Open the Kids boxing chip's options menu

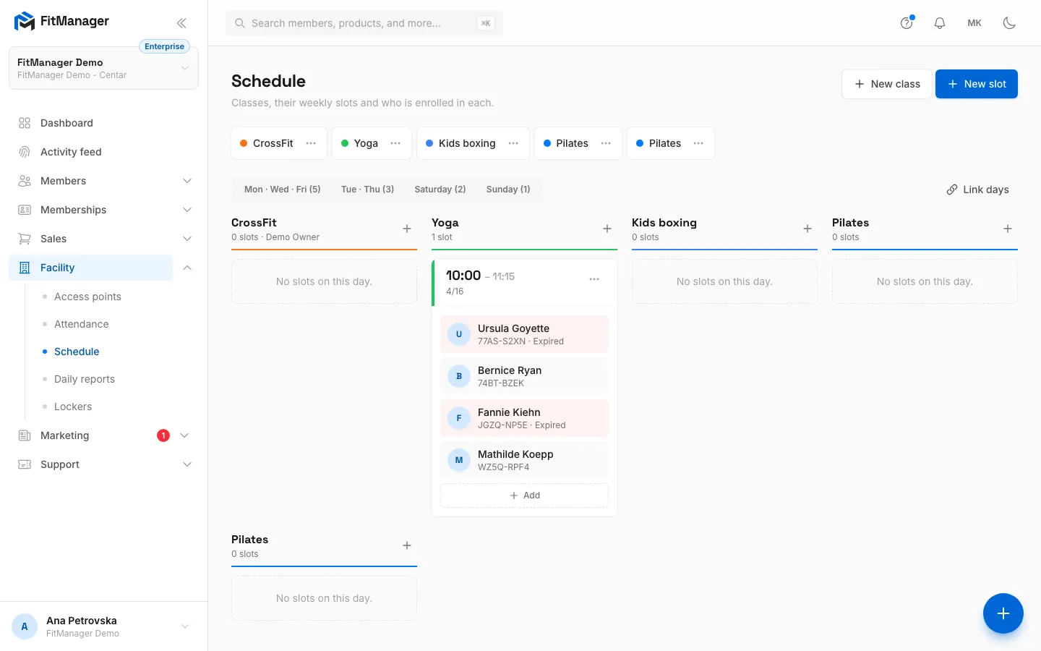coord(513,143)
